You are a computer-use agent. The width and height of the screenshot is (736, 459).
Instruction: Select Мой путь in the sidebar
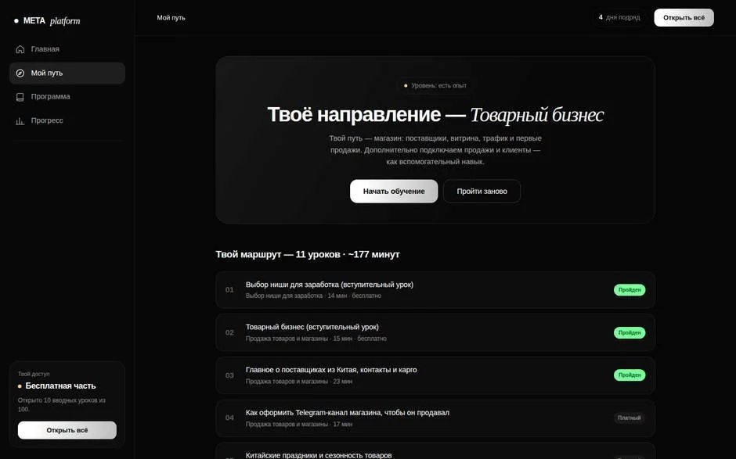pyautogui.click(x=67, y=74)
